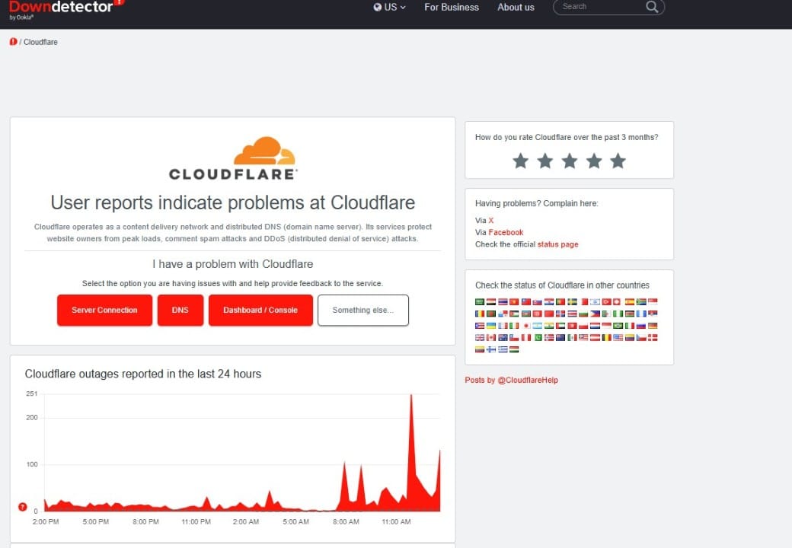Click the red question mark chart help icon
This screenshot has width=792, height=548.
[x=22, y=507]
